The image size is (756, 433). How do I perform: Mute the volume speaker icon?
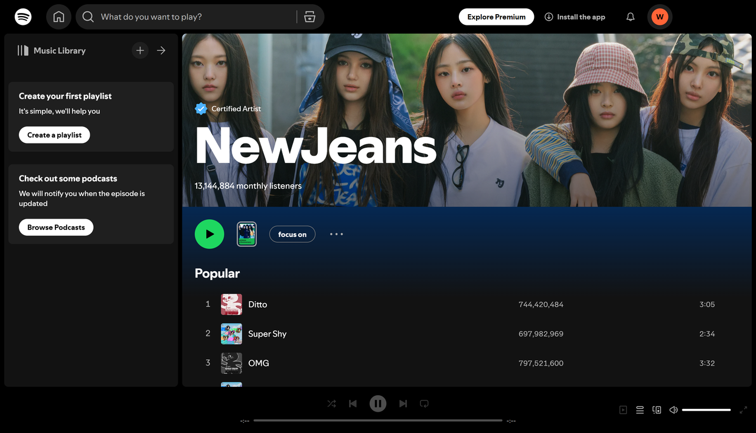(673, 410)
